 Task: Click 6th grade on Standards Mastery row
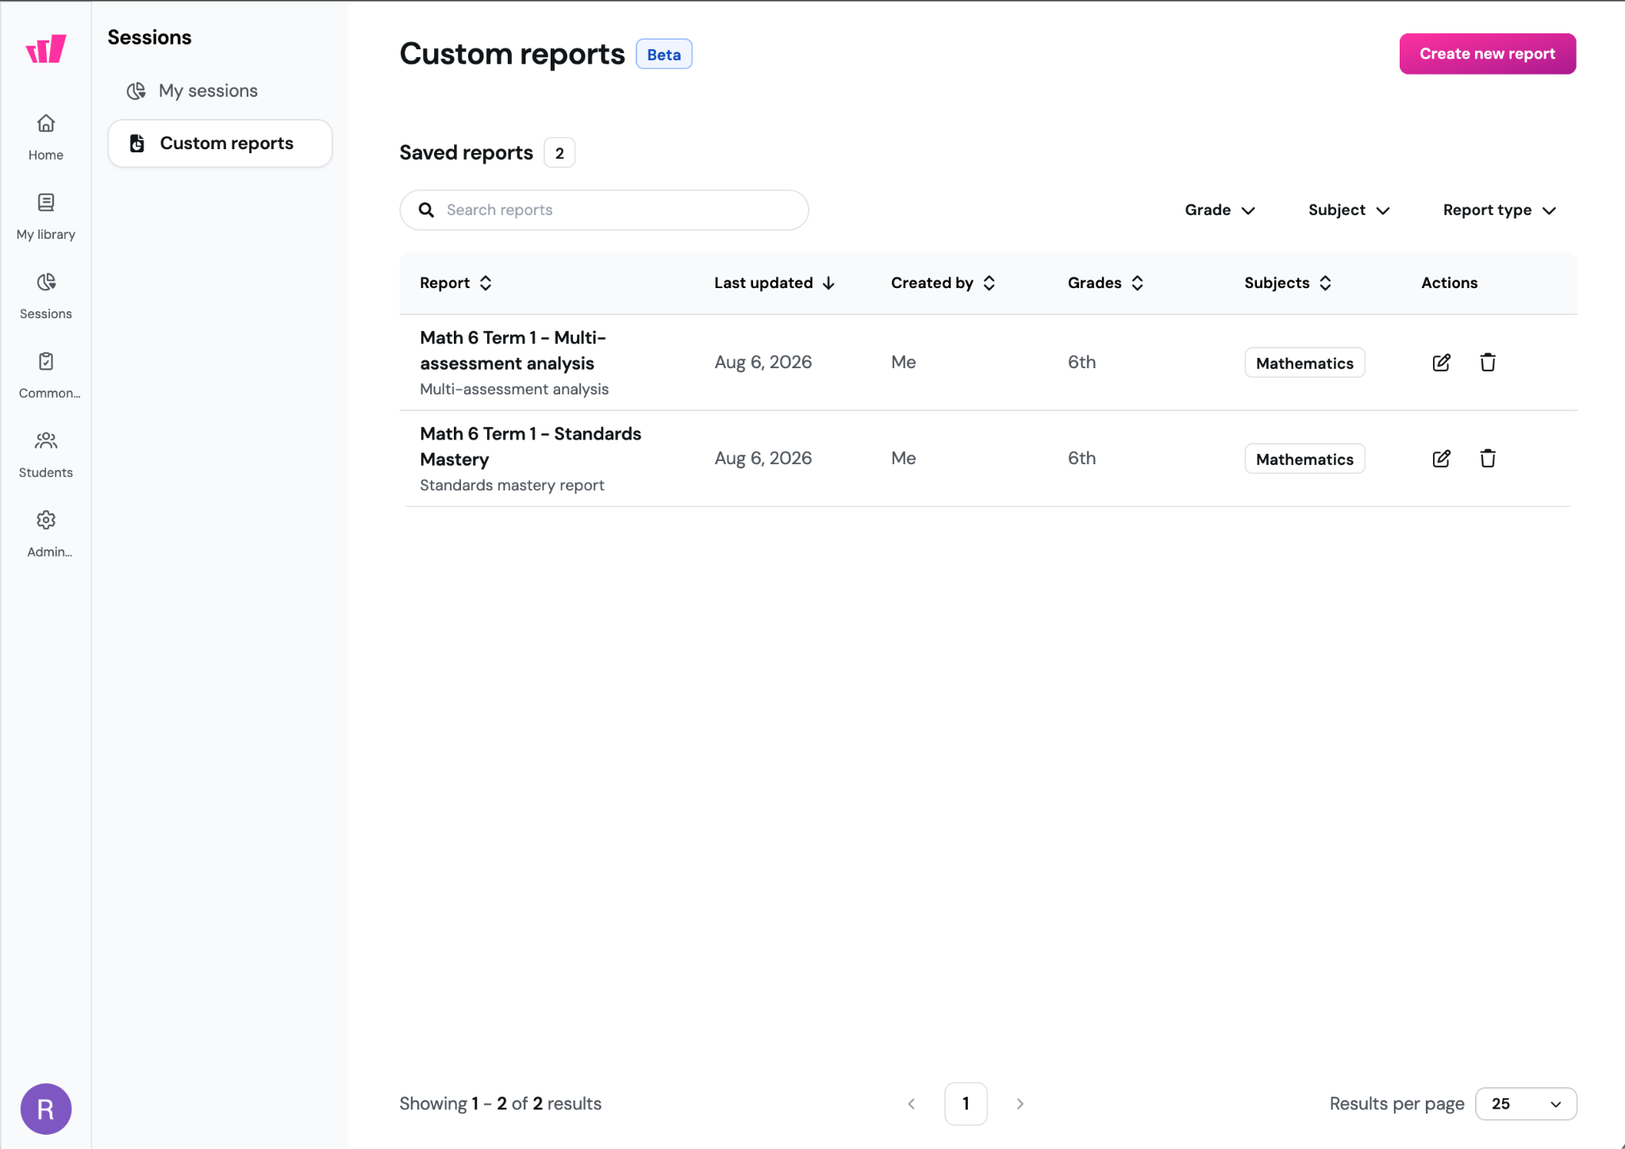pos(1081,459)
